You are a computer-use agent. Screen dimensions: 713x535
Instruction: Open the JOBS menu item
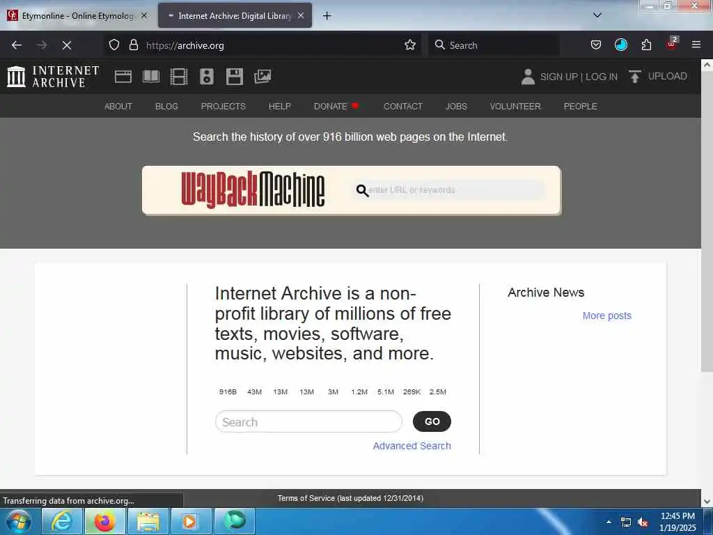[x=456, y=106]
